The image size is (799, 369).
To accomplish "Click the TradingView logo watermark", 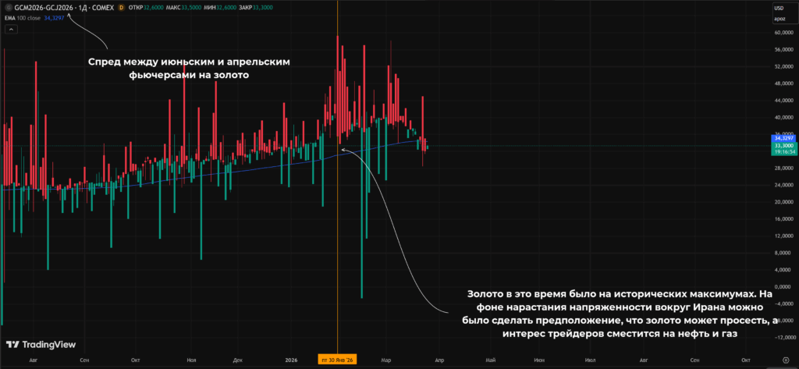I will click(x=41, y=345).
